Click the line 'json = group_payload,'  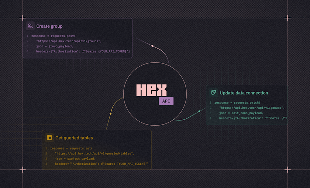(55, 46)
